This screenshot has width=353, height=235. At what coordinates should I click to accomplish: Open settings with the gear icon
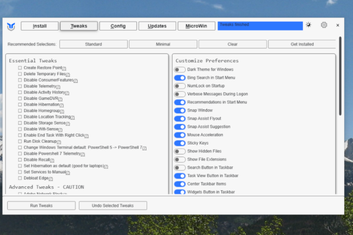click(324, 25)
